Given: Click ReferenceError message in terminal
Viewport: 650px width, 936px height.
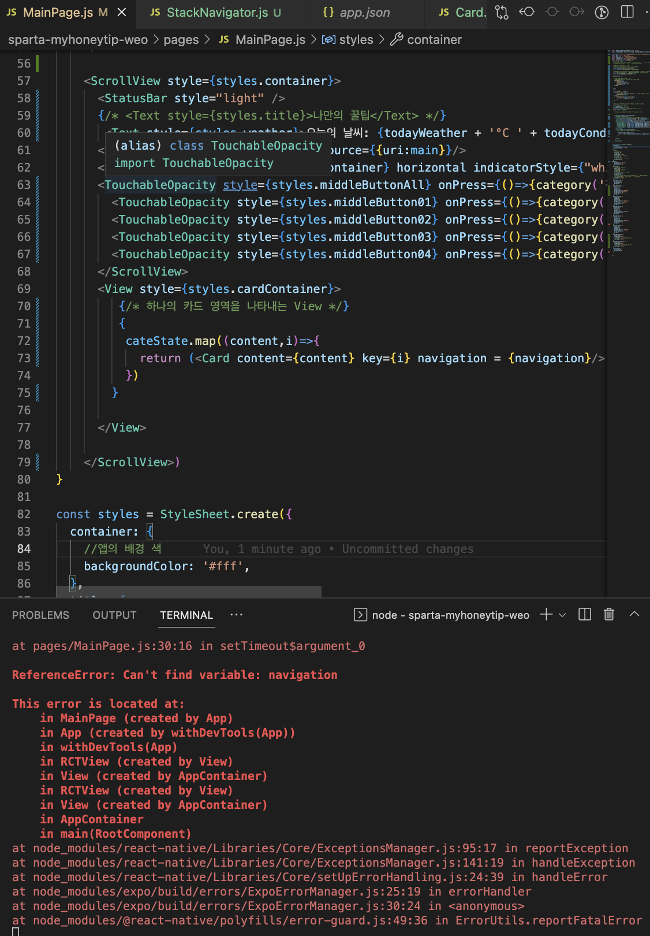Looking at the screenshot, I should [175, 675].
